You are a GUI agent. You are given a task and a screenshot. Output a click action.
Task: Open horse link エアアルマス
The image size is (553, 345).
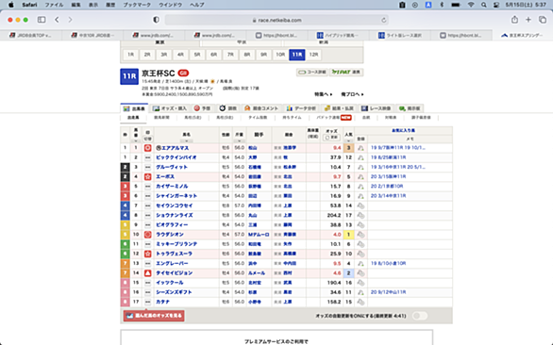[x=175, y=148]
